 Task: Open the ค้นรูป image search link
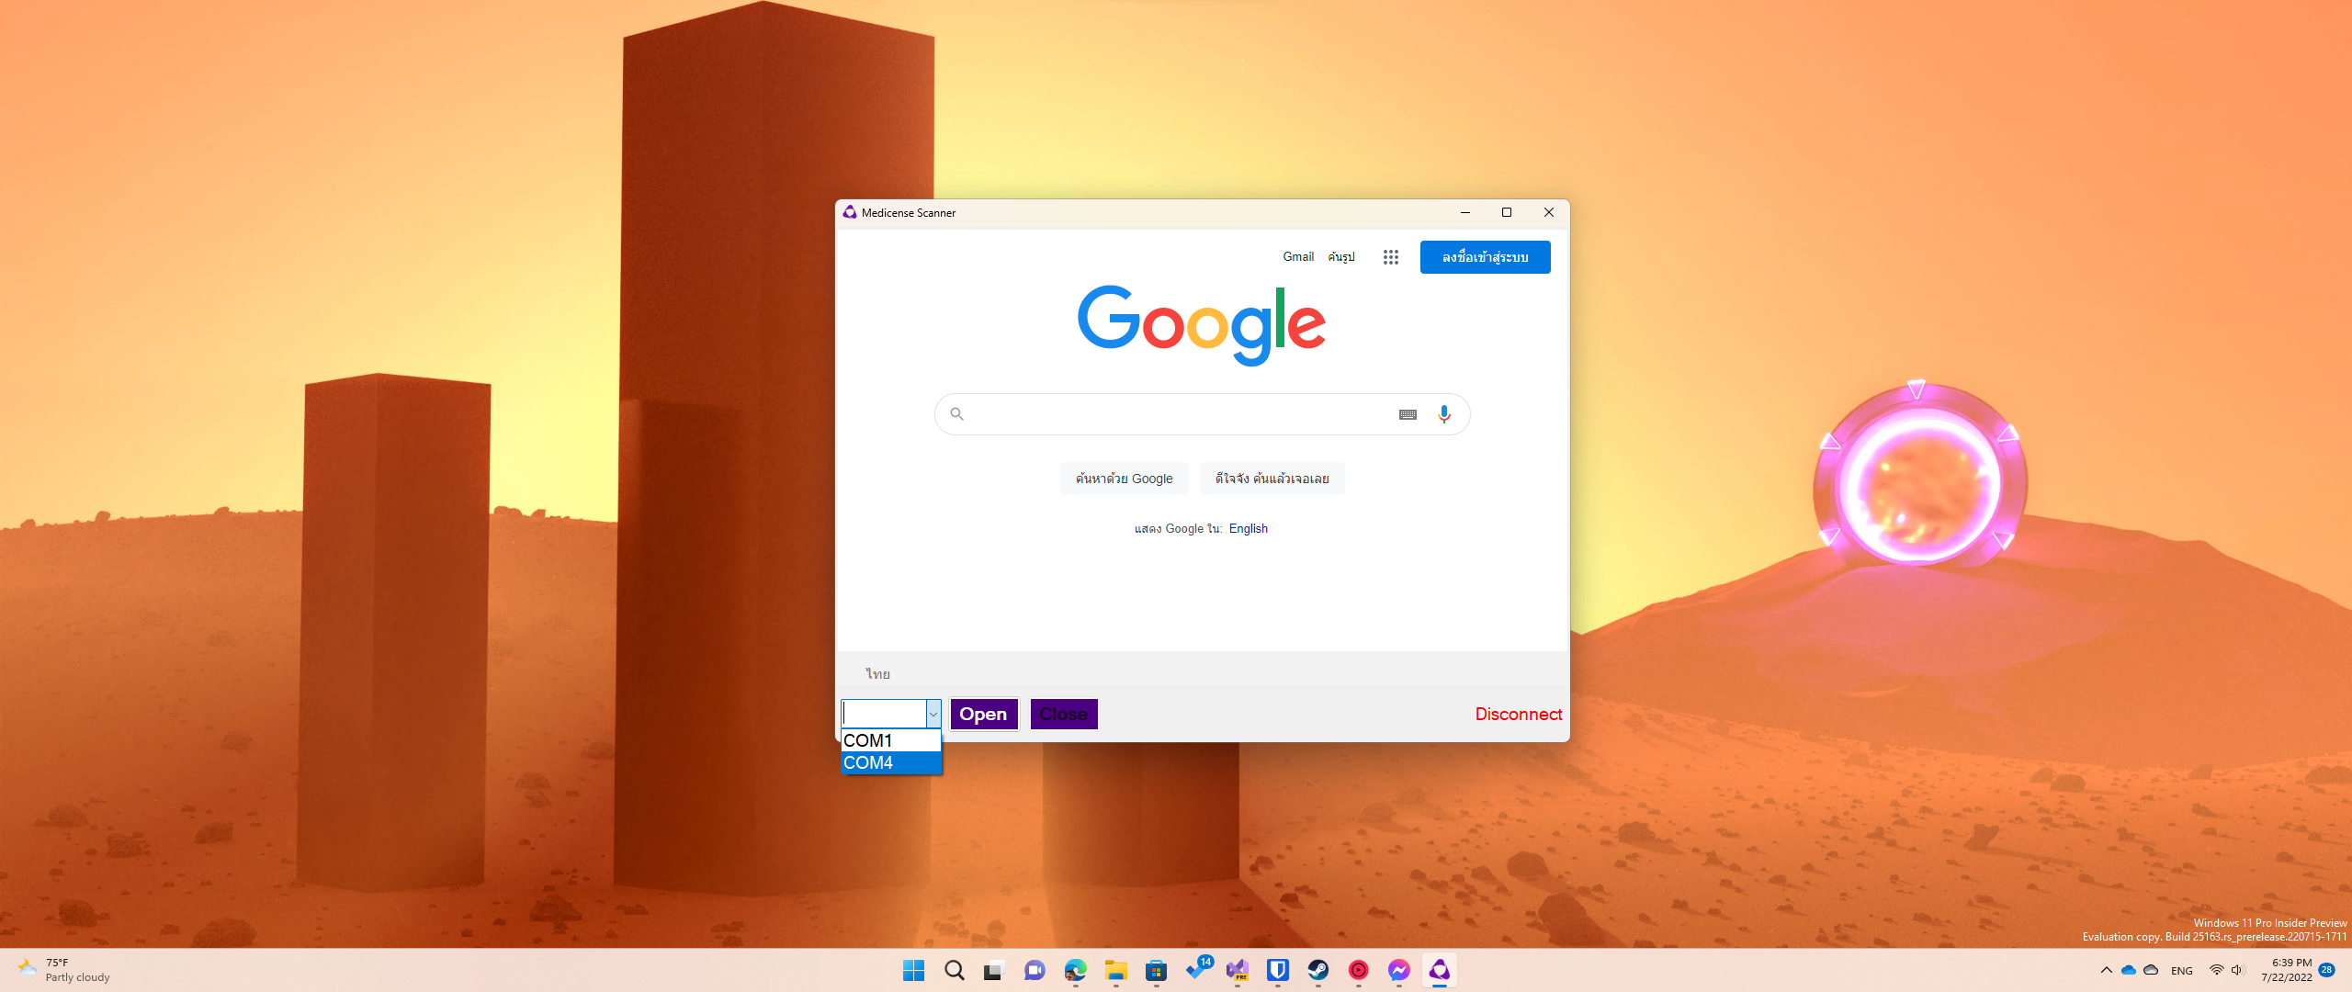[x=1341, y=257]
